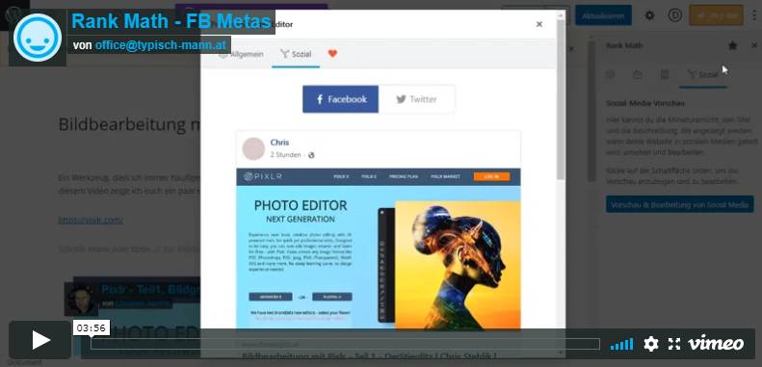Switch to the Twitter preview

[x=416, y=99]
